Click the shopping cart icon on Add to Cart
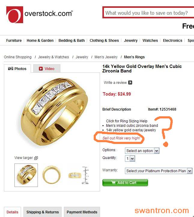Screen dimensions: 194x217 [114, 182]
